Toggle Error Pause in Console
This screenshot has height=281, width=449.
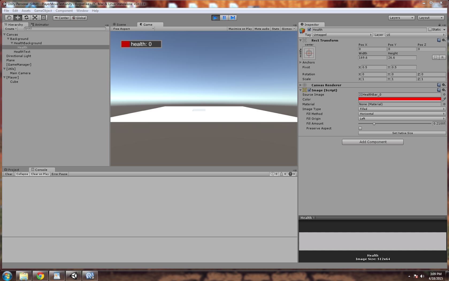(59, 174)
